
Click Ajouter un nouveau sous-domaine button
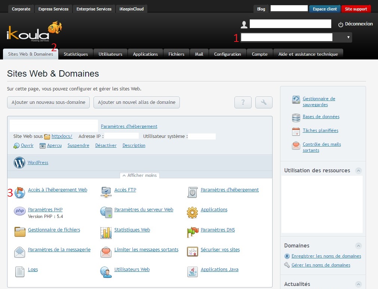pyautogui.click(x=48, y=102)
